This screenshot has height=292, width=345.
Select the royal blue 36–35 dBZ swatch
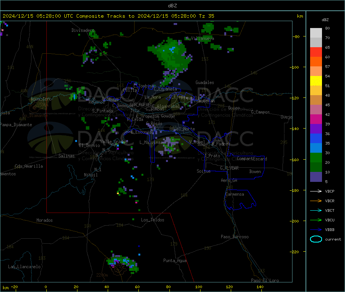click(316, 138)
